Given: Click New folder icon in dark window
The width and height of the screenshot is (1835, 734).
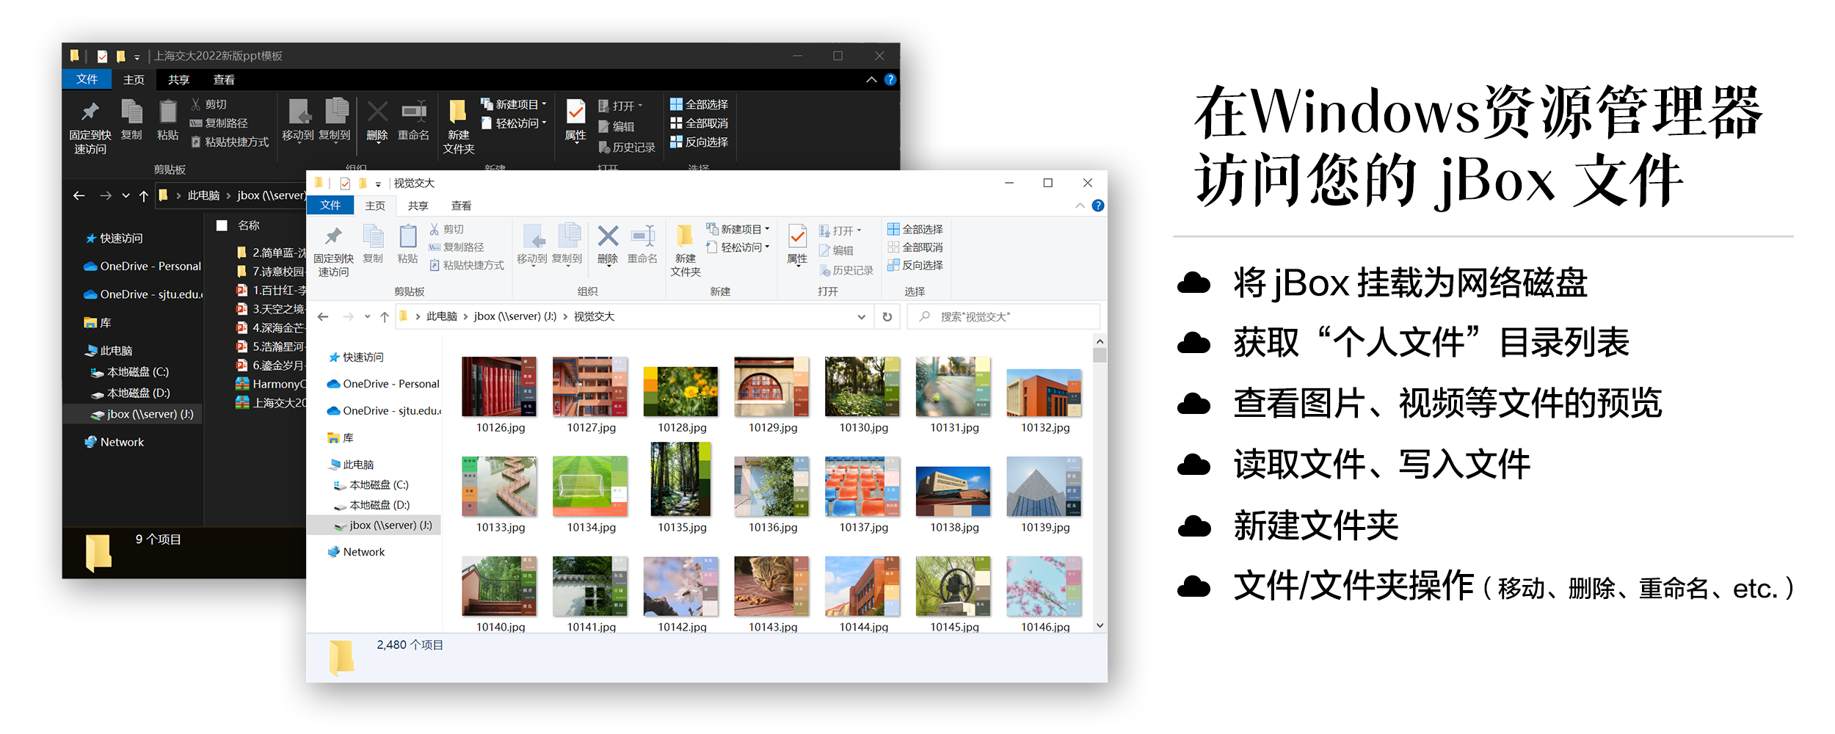Looking at the screenshot, I should pos(458,126).
